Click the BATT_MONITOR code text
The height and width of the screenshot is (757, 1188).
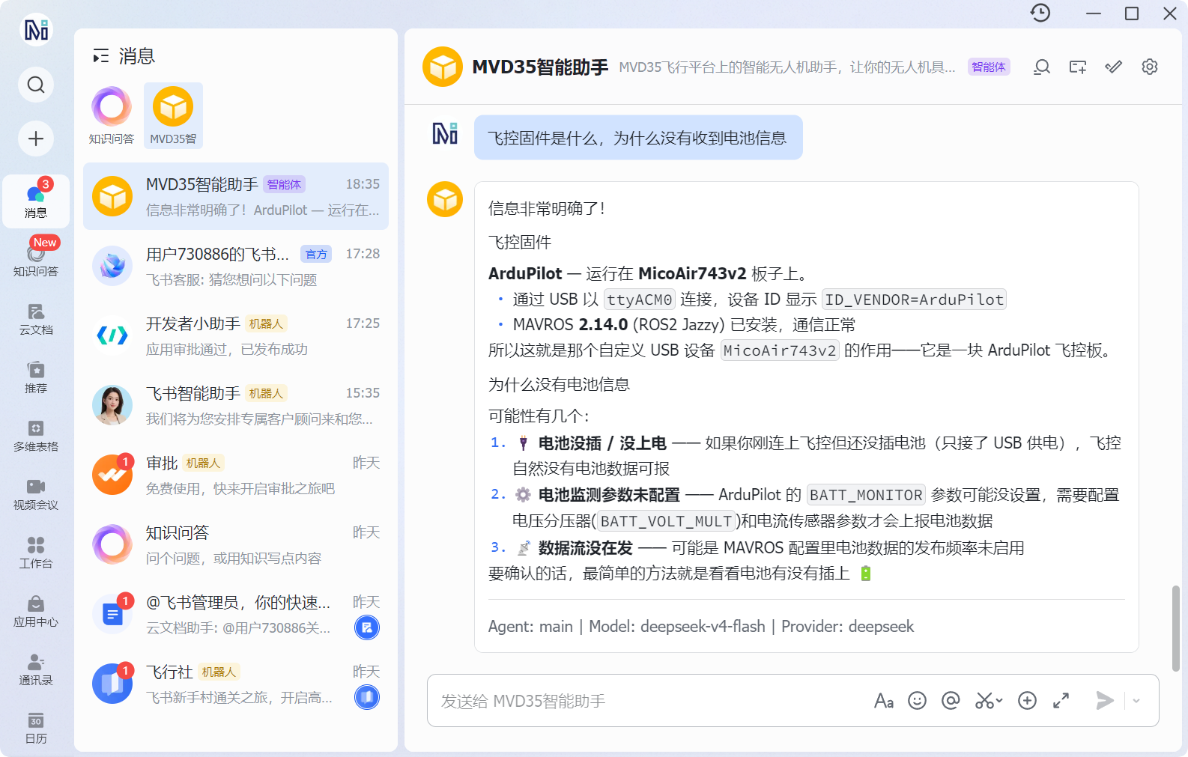(866, 495)
